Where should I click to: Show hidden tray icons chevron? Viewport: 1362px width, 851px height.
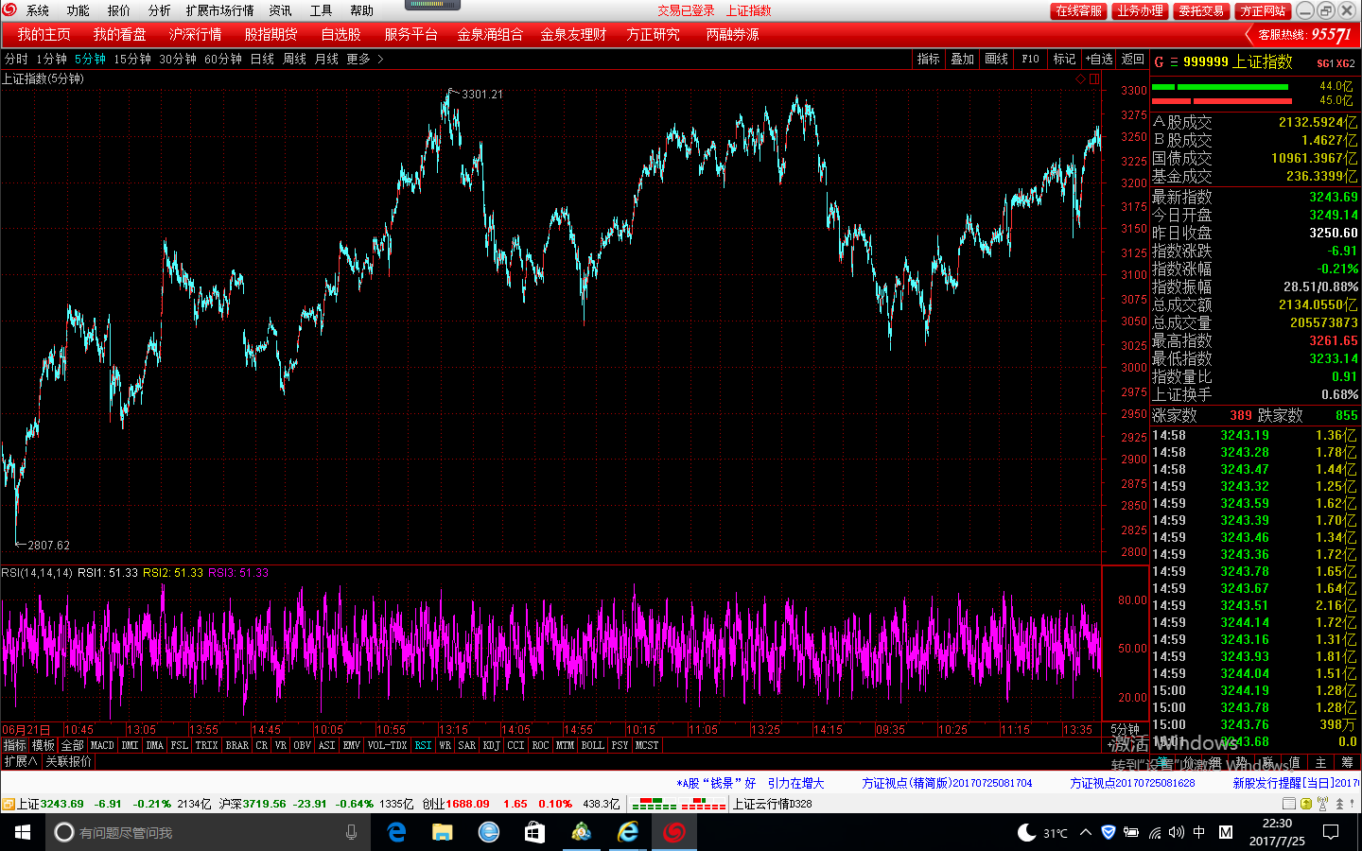click(x=1086, y=832)
